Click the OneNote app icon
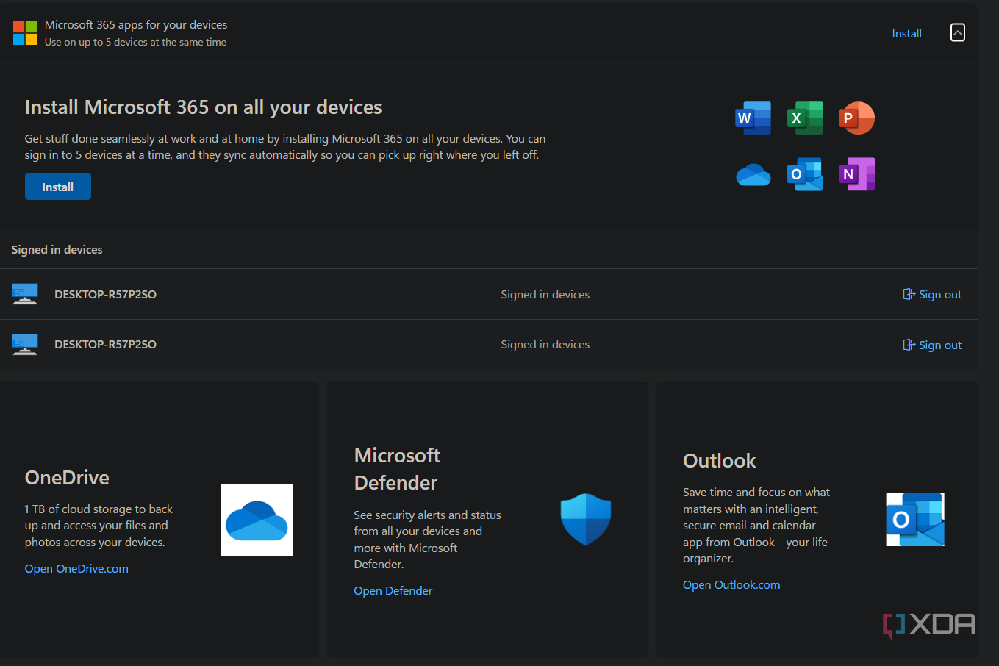Viewport: 999px width, 666px height. coord(857,174)
